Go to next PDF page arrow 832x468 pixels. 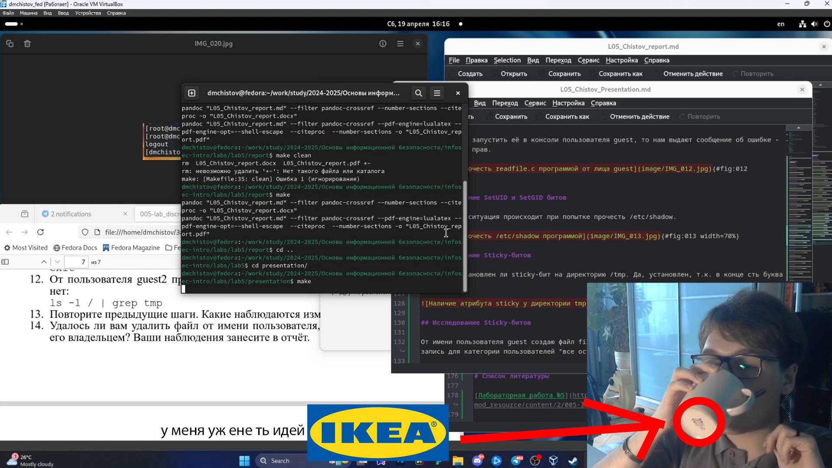point(57,262)
